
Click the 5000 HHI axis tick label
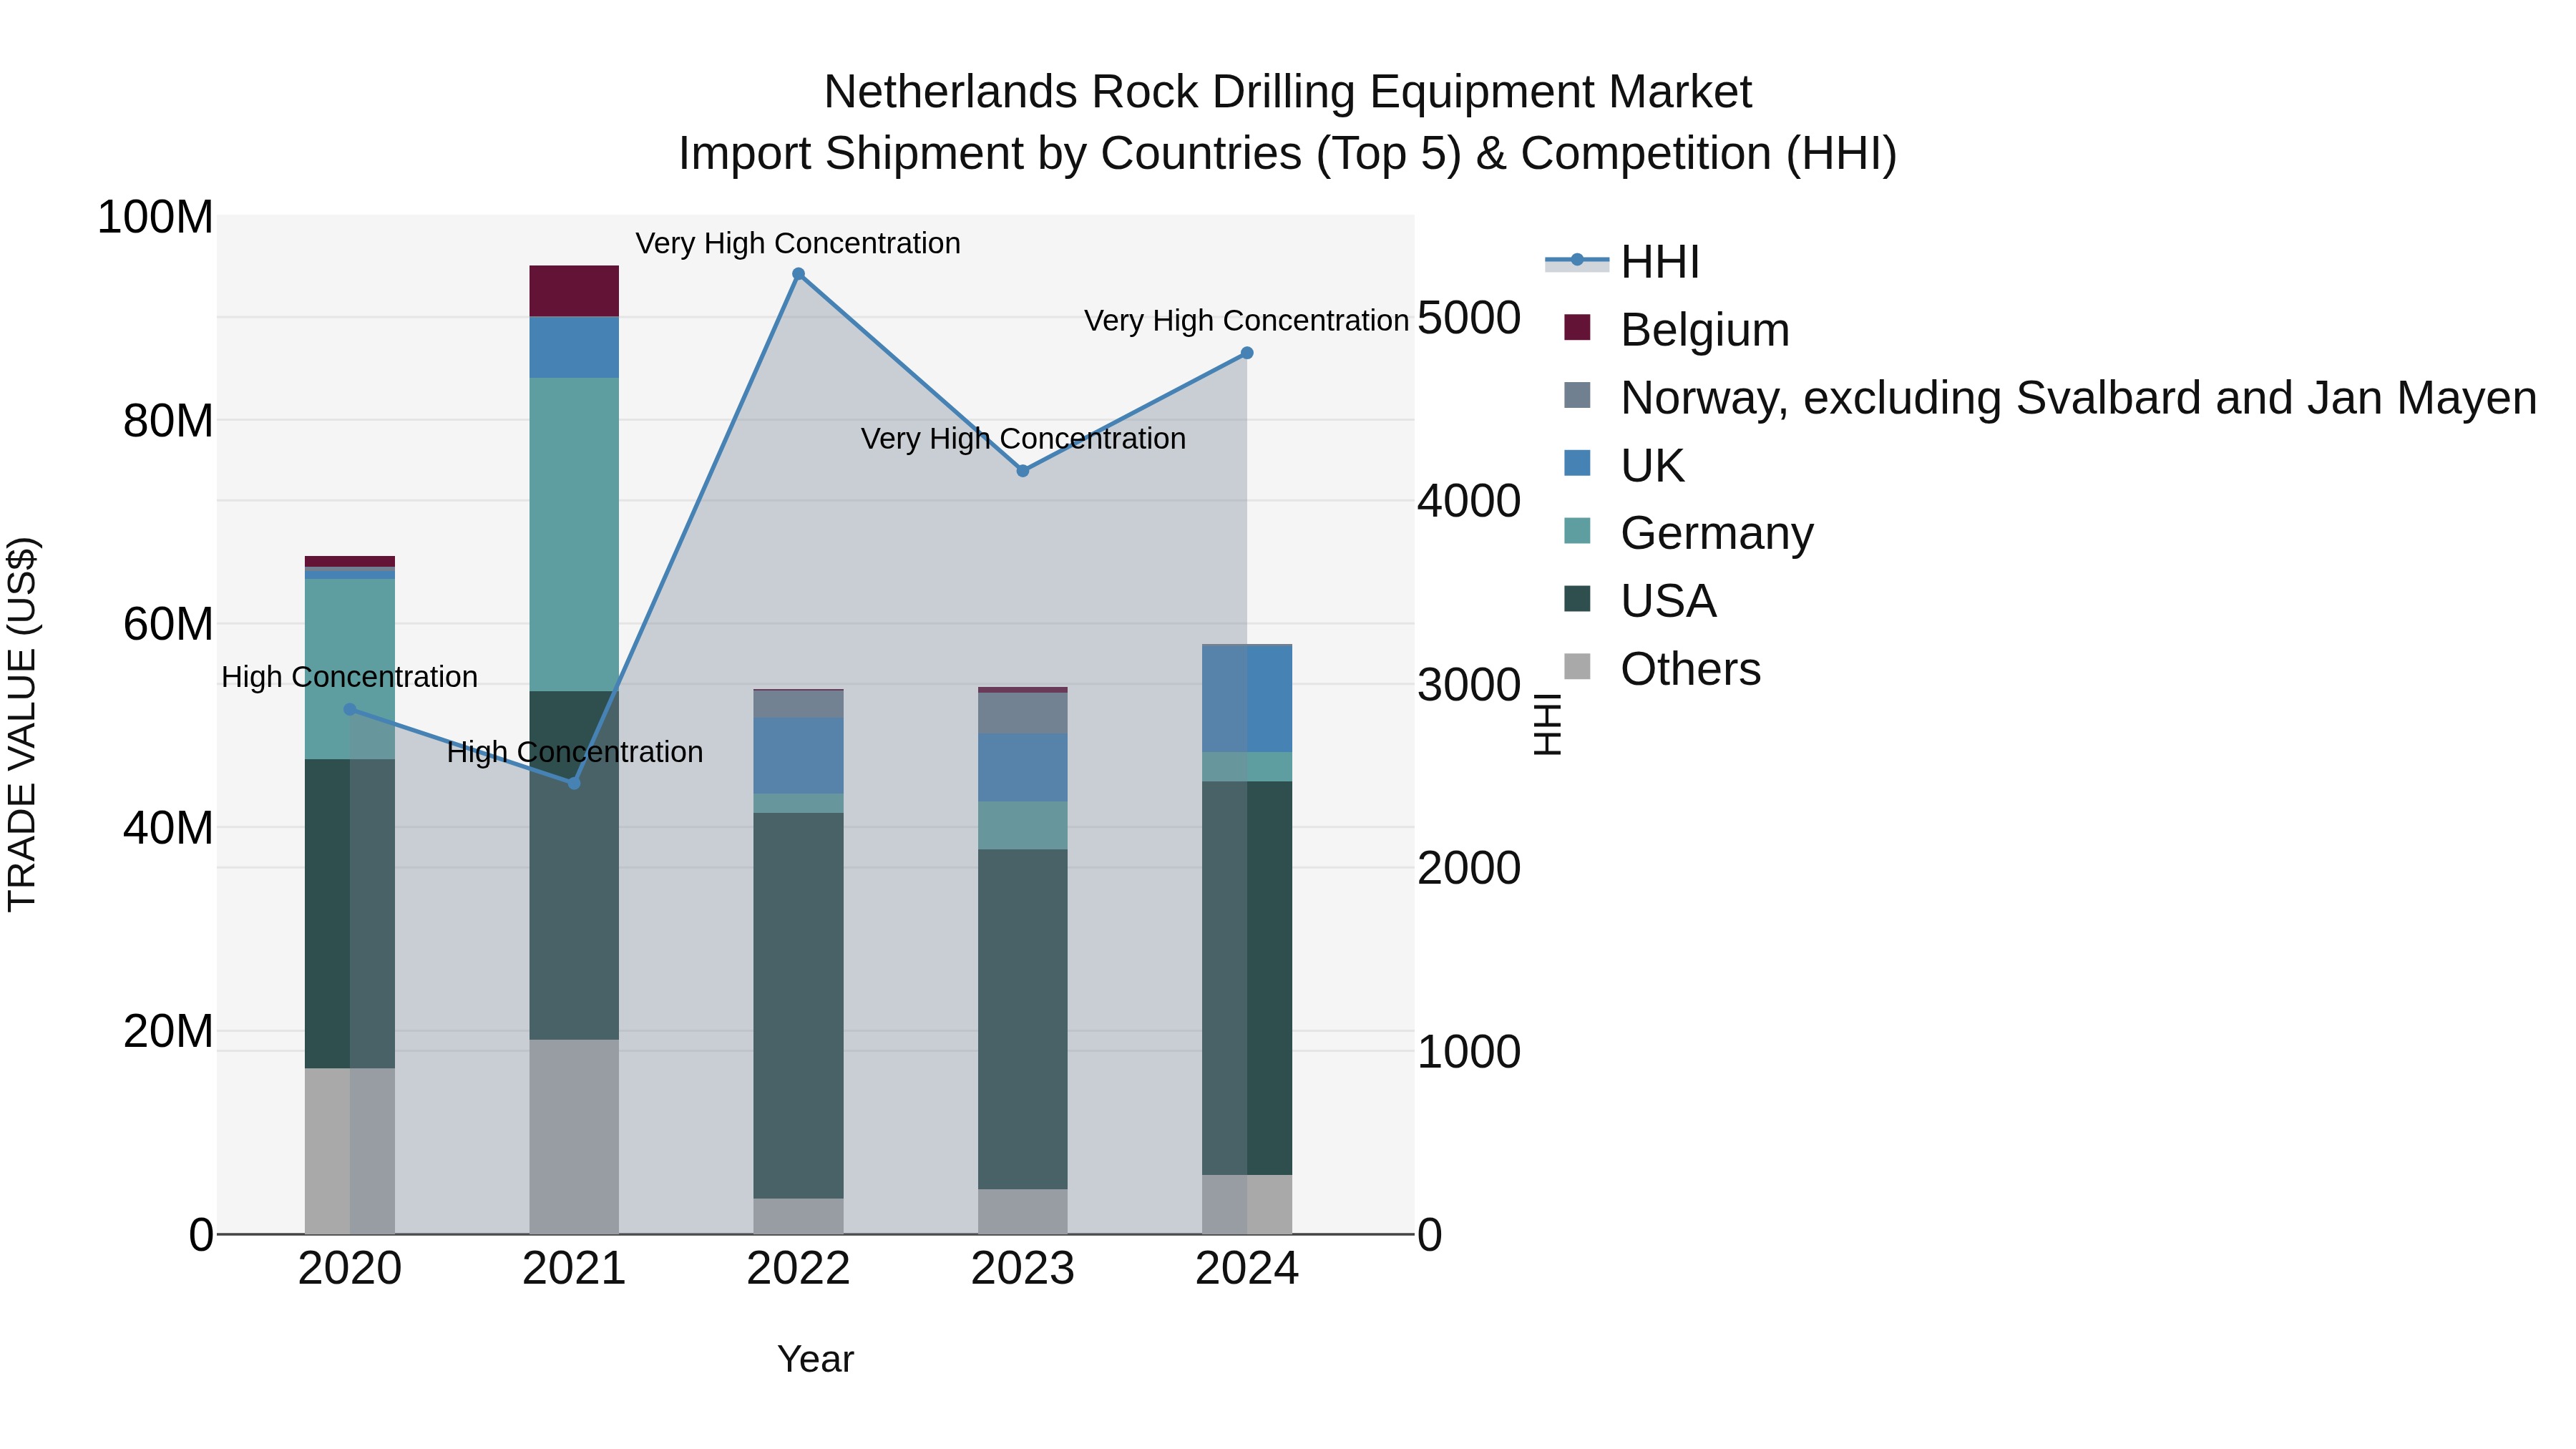click(x=1469, y=318)
